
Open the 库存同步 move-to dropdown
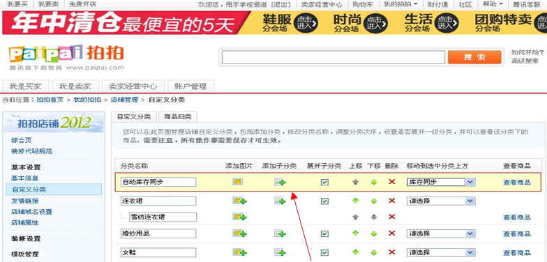[x=441, y=182]
